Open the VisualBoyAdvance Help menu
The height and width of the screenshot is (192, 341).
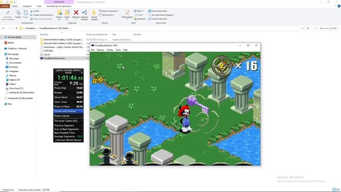[x=125, y=50]
